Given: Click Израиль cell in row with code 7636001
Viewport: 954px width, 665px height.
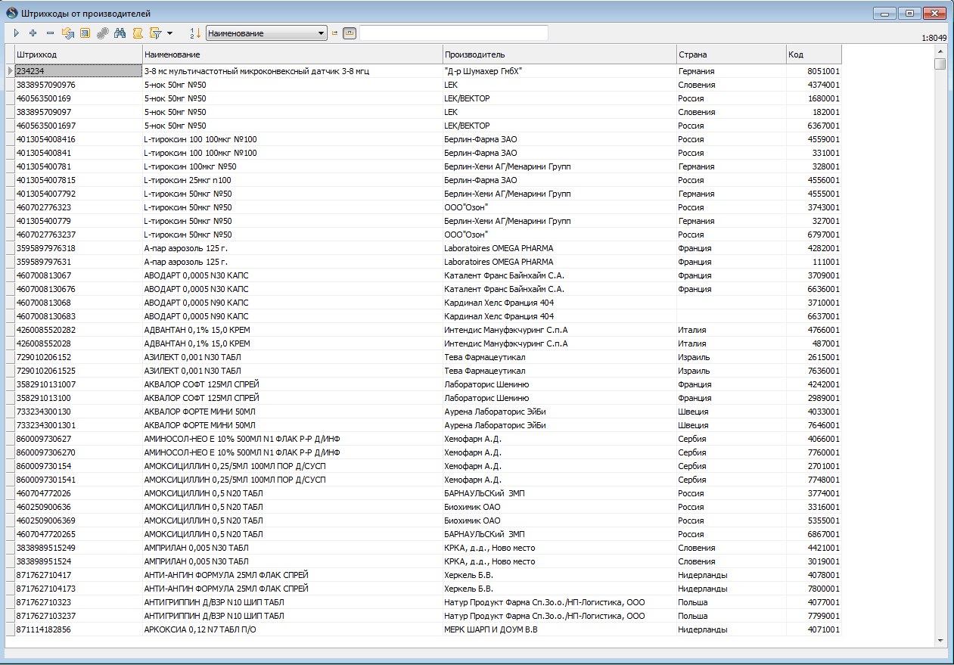Looking at the screenshot, I should point(731,371).
